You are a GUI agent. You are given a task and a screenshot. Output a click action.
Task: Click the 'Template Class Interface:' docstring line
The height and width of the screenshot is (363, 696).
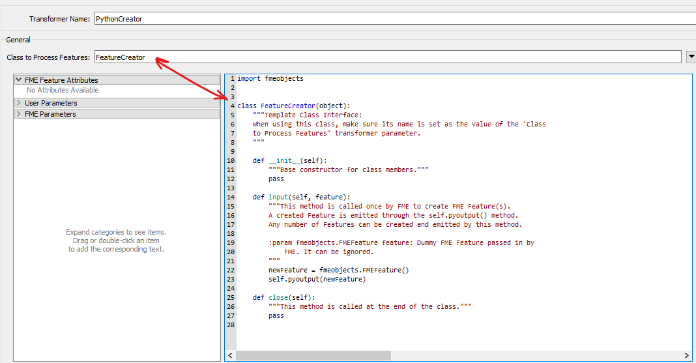tap(308, 115)
